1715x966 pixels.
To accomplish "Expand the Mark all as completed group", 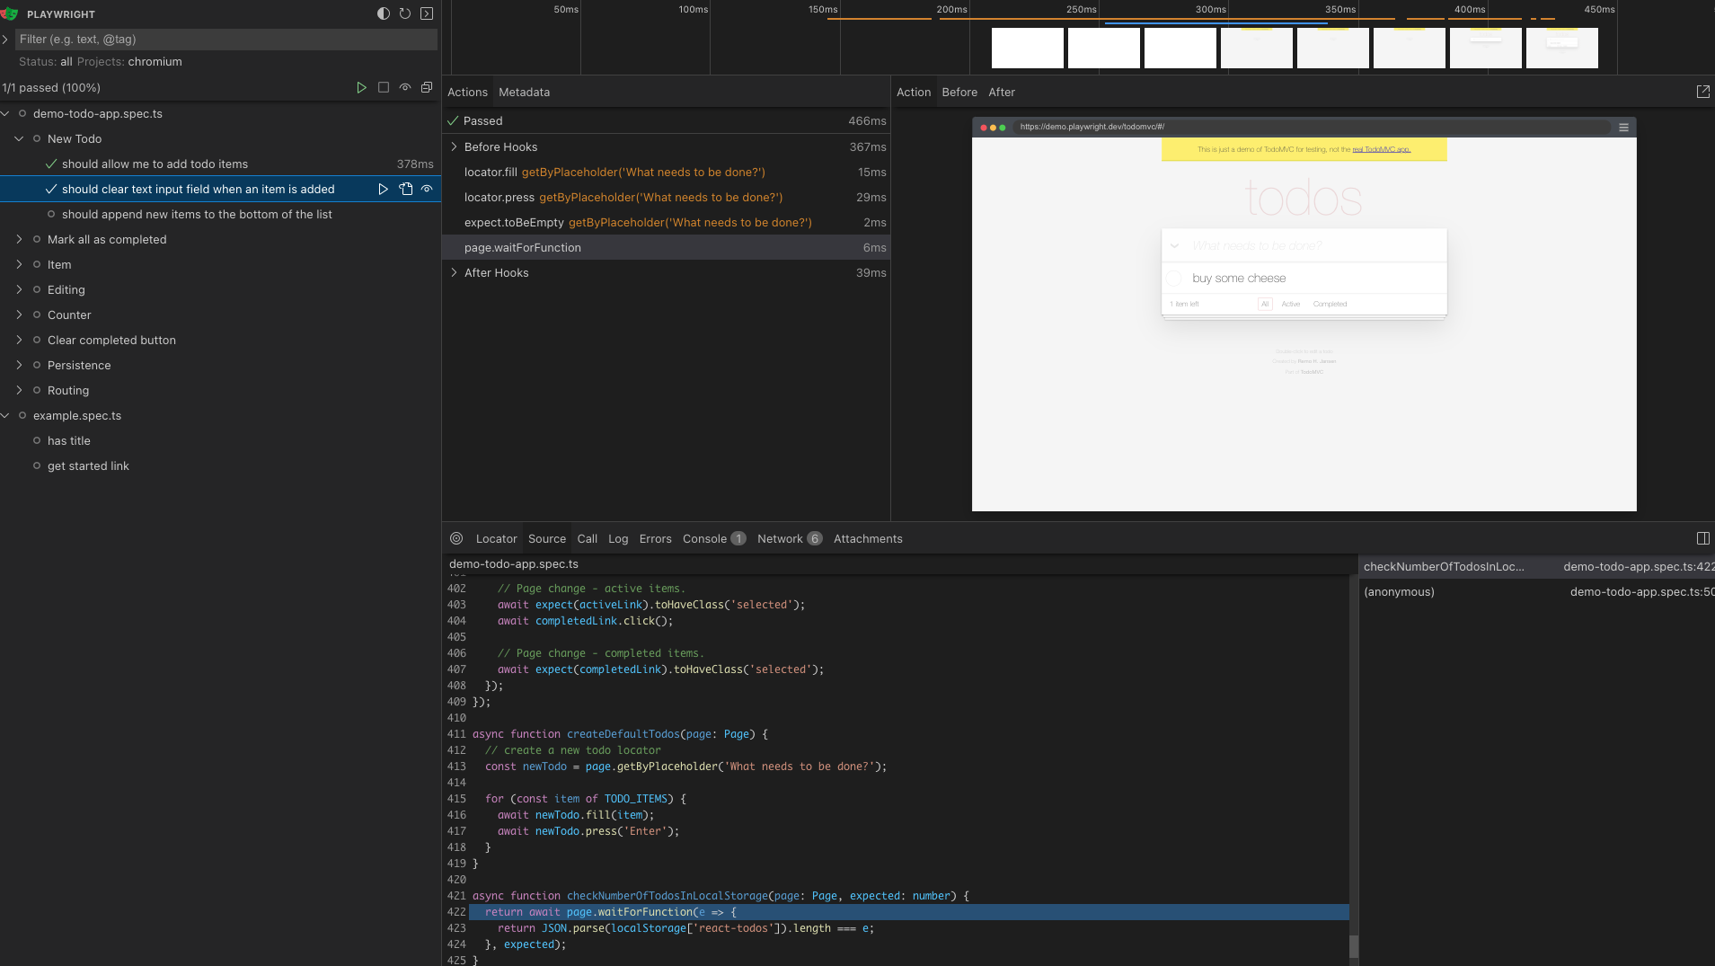I will pos(19,239).
